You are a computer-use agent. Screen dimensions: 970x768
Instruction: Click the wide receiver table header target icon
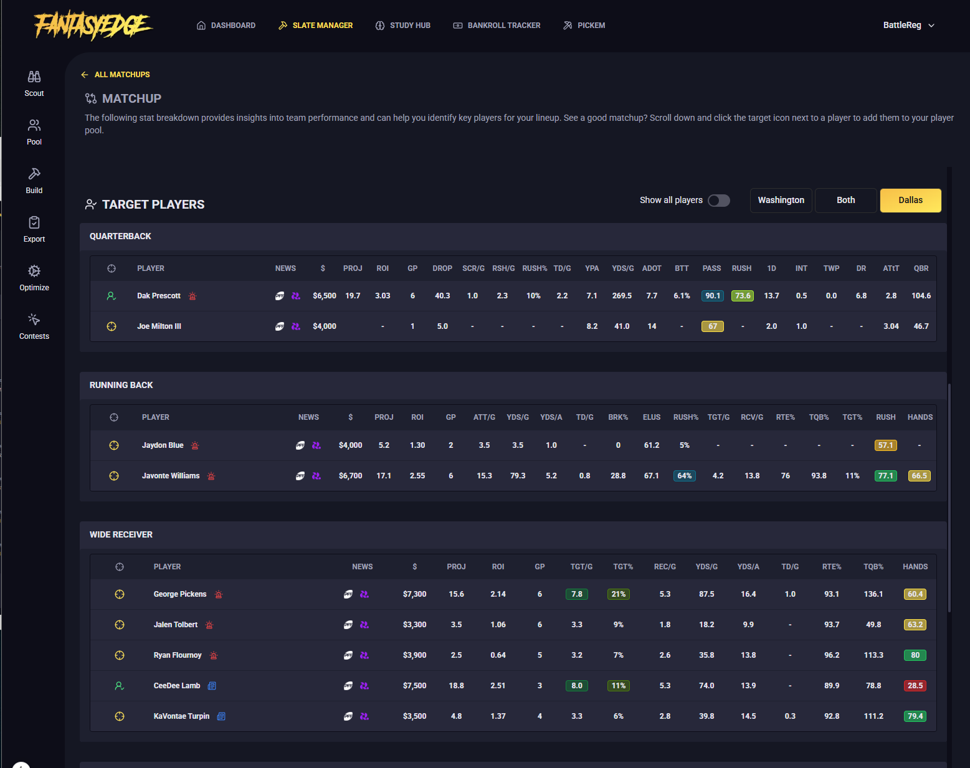click(120, 567)
